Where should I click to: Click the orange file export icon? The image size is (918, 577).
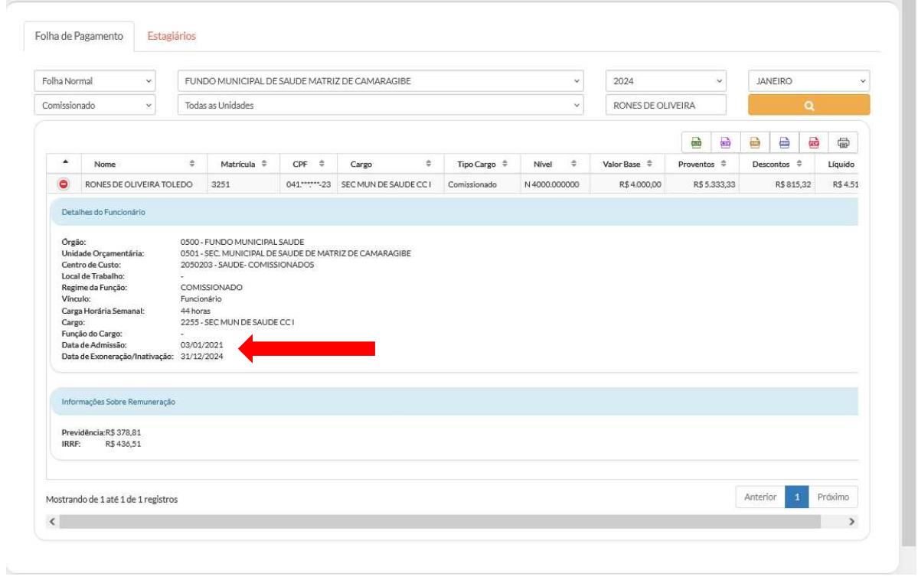coord(754,142)
